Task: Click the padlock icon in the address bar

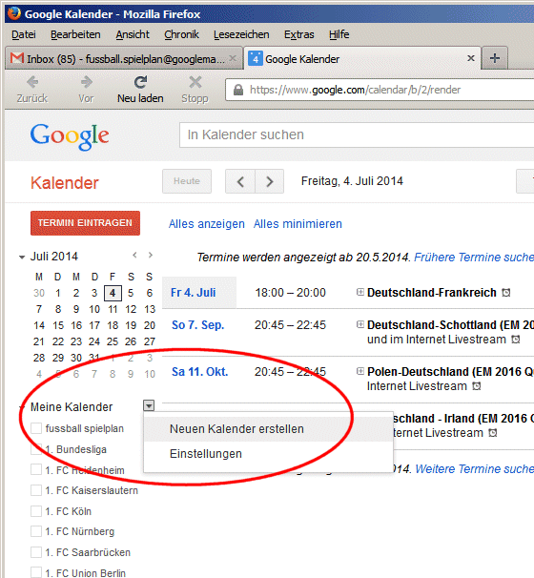Action: click(x=238, y=90)
